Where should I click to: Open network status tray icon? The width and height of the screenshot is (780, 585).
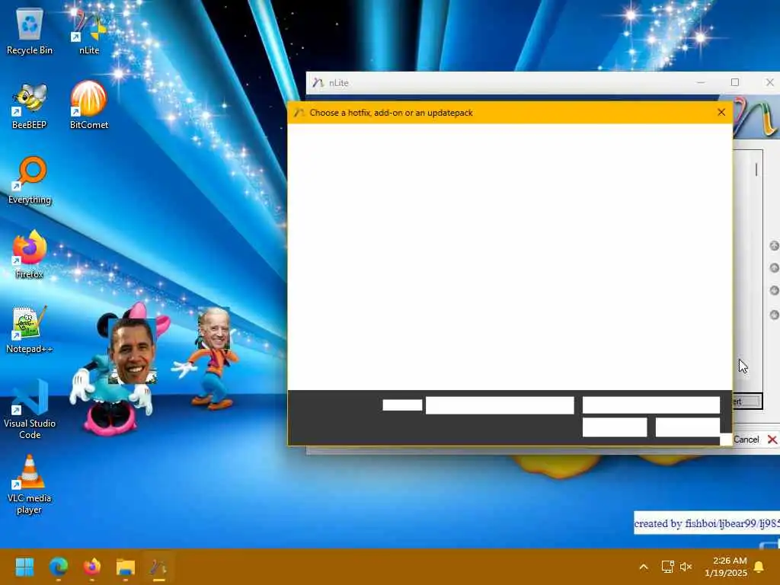(x=667, y=567)
